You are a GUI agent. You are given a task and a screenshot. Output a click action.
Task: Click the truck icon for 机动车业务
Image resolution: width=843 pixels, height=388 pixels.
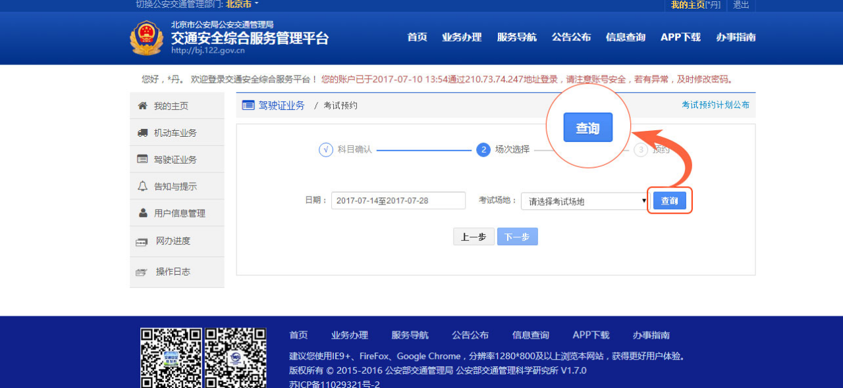[142, 133]
